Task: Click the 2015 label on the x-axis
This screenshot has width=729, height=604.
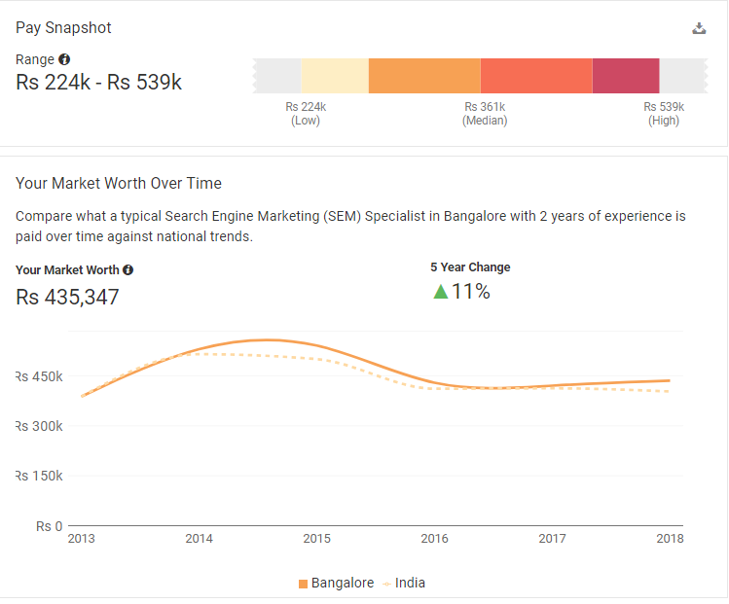Action: click(316, 539)
